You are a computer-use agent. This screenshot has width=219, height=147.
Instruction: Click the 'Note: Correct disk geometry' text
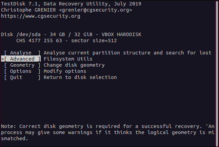[41, 126]
